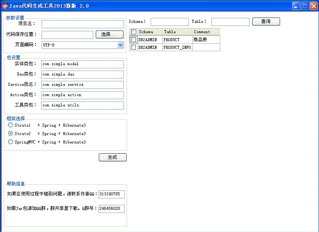Click the app icon in title bar
The image size is (319, 232).
click(5, 6)
